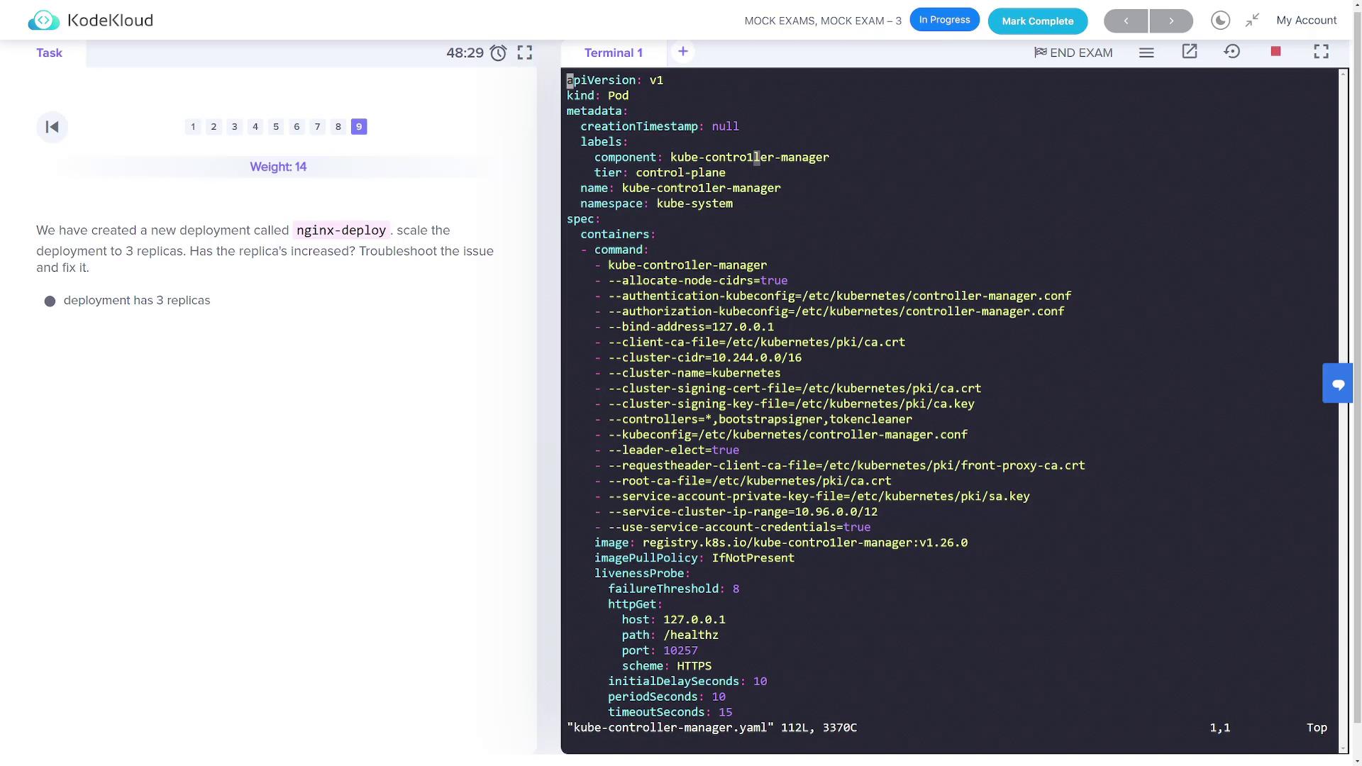Click the restore history icon
Screen dimensions: 1362x766
pos(1232,52)
